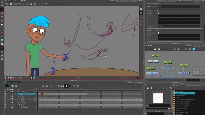Toggle the white square of the Composite layer
Viewport: 205px width, 115px height.
tap(12, 107)
